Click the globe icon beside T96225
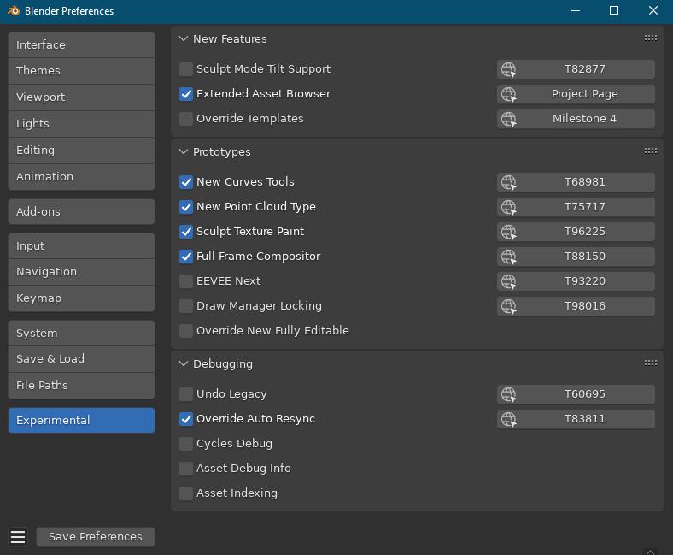This screenshot has width=673, height=555. pos(509,232)
